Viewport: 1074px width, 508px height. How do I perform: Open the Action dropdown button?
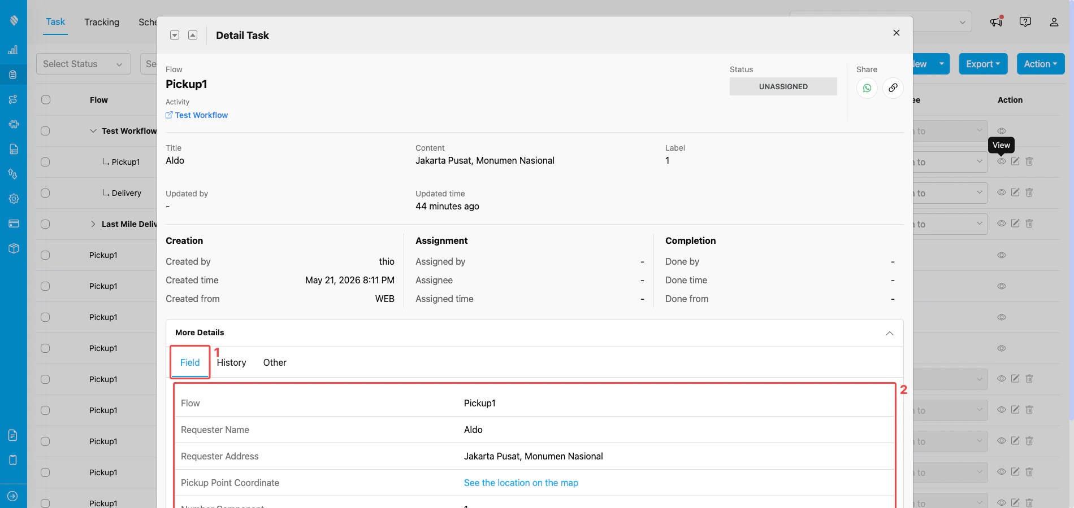pyautogui.click(x=1041, y=64)
